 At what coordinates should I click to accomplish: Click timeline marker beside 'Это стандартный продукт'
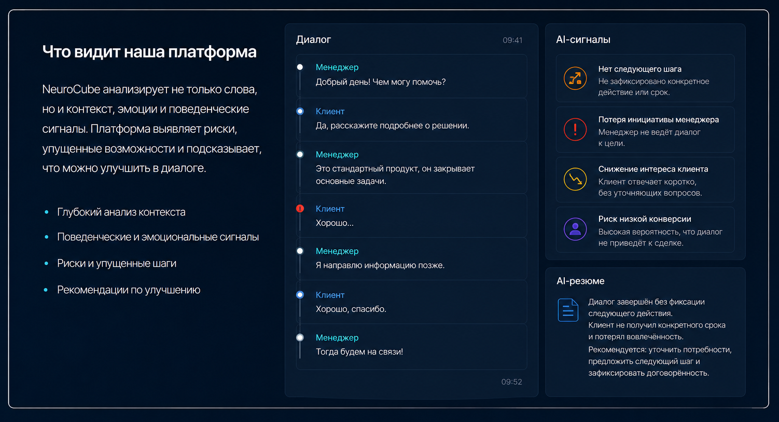pos(300,154)
